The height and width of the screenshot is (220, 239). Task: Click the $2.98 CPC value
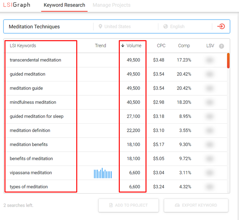159,102
